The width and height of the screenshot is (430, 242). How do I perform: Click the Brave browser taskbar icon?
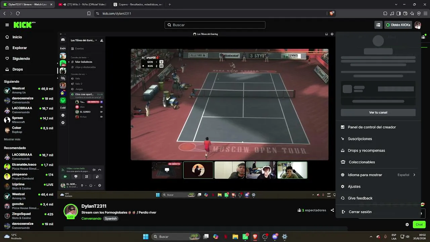(x=255, y=237)
